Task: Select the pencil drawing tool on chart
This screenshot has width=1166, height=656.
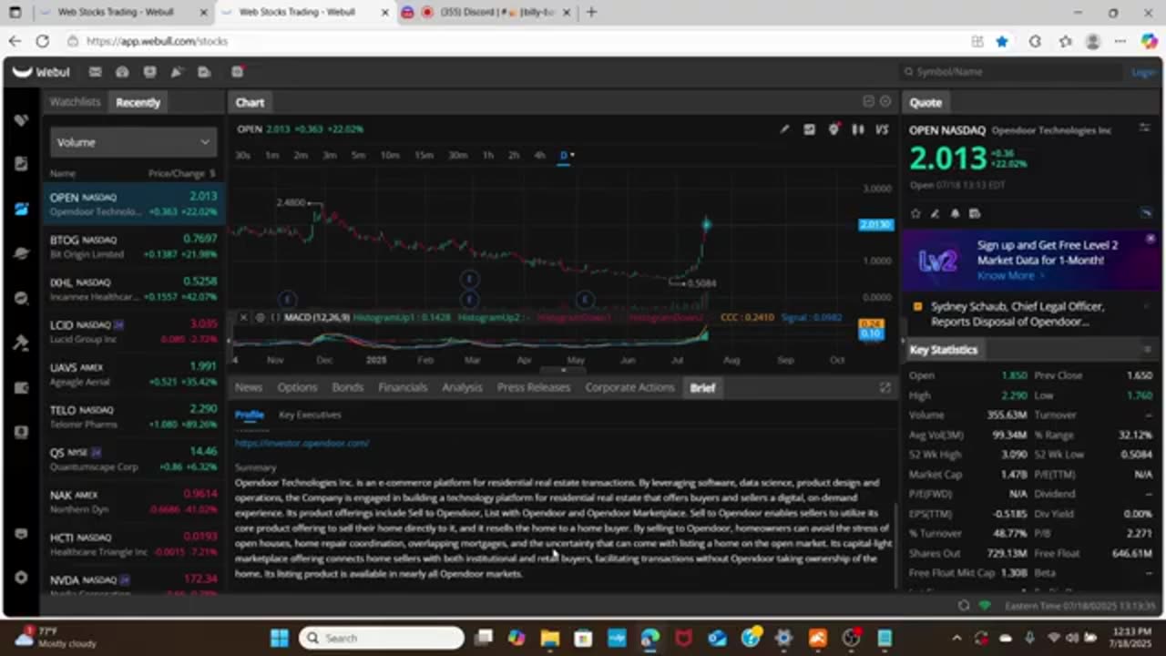Action: (784, 129)
